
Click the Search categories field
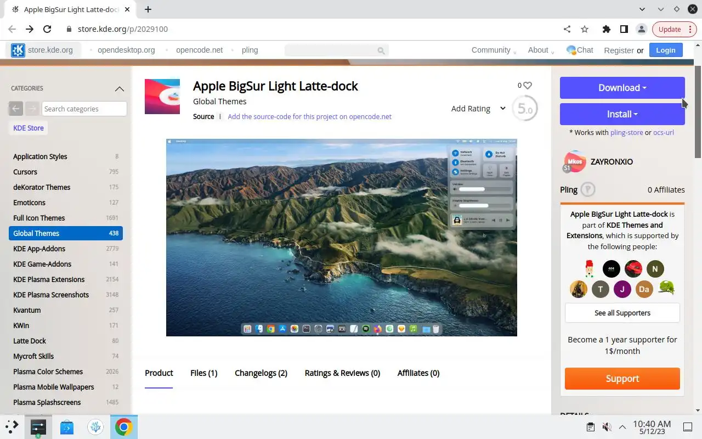84,109
